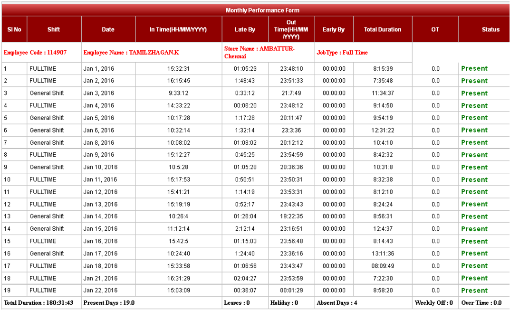
Task: Click Present status for Jan 22, 2016
Action: coord(474,291)
